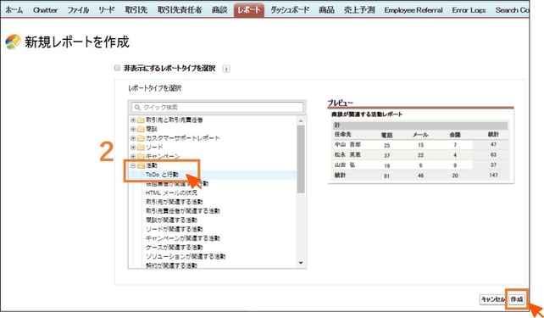The width and height of the screenshot is (544, 318).
Task: Click the report type list scroll-up arrow
Action: pyautogui.click(x=301, y=120)
